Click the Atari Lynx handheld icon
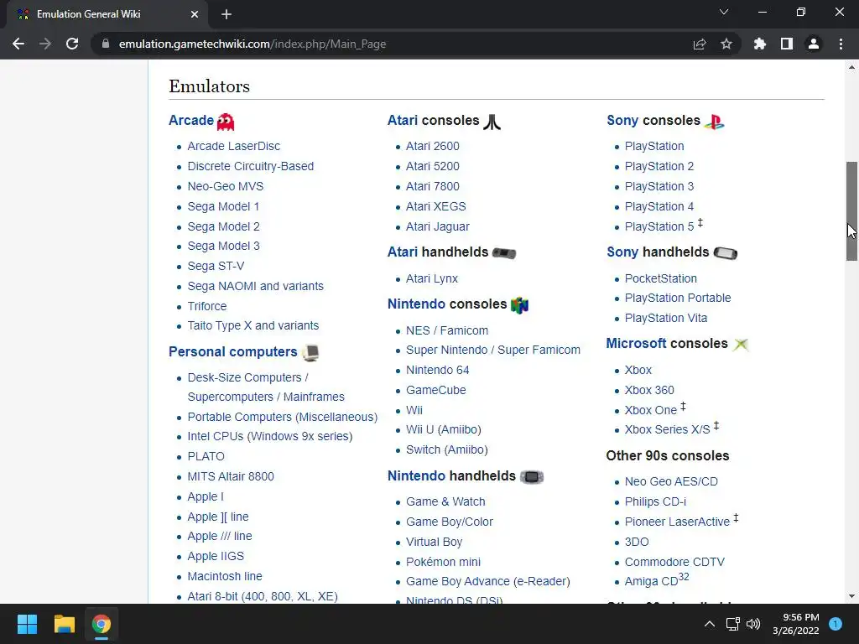 click(x=504, y=253)
